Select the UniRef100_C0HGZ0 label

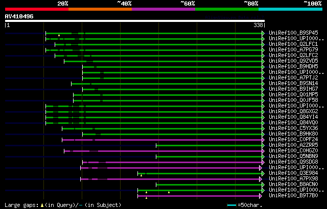point(293,150)
